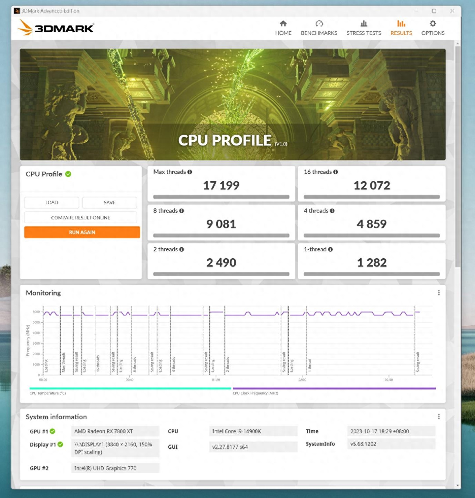Click the 3DMark logo
Screen dimensions: 475x498
coord(56,28)
